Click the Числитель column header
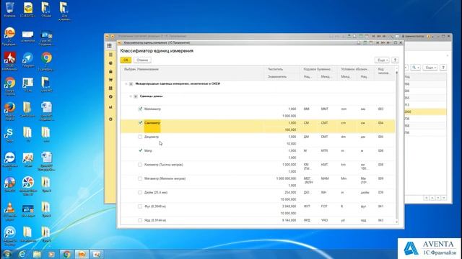 pos(276,69)
